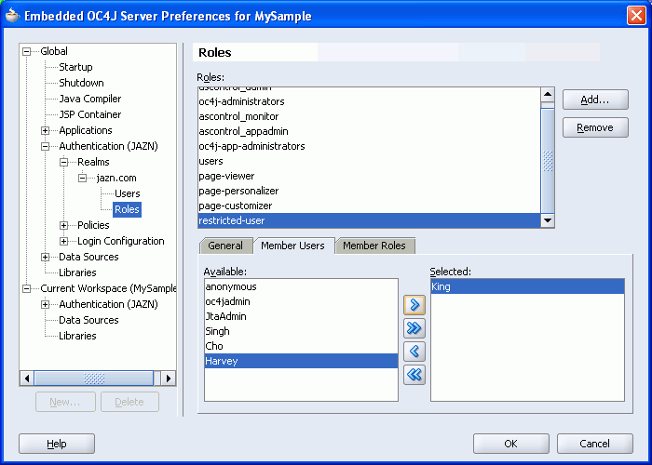Confirm with the OK button
This screenshot has height=465, width=652.
(x=510, y=444)
